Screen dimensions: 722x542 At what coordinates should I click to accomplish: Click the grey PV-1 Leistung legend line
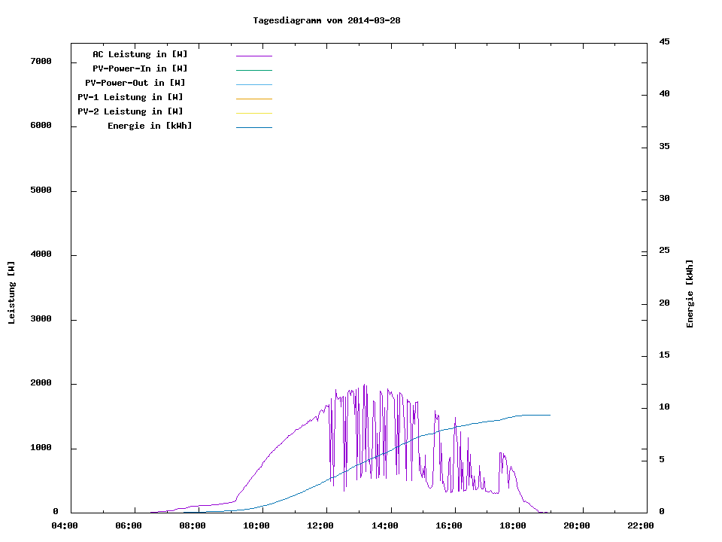[253, 99]
